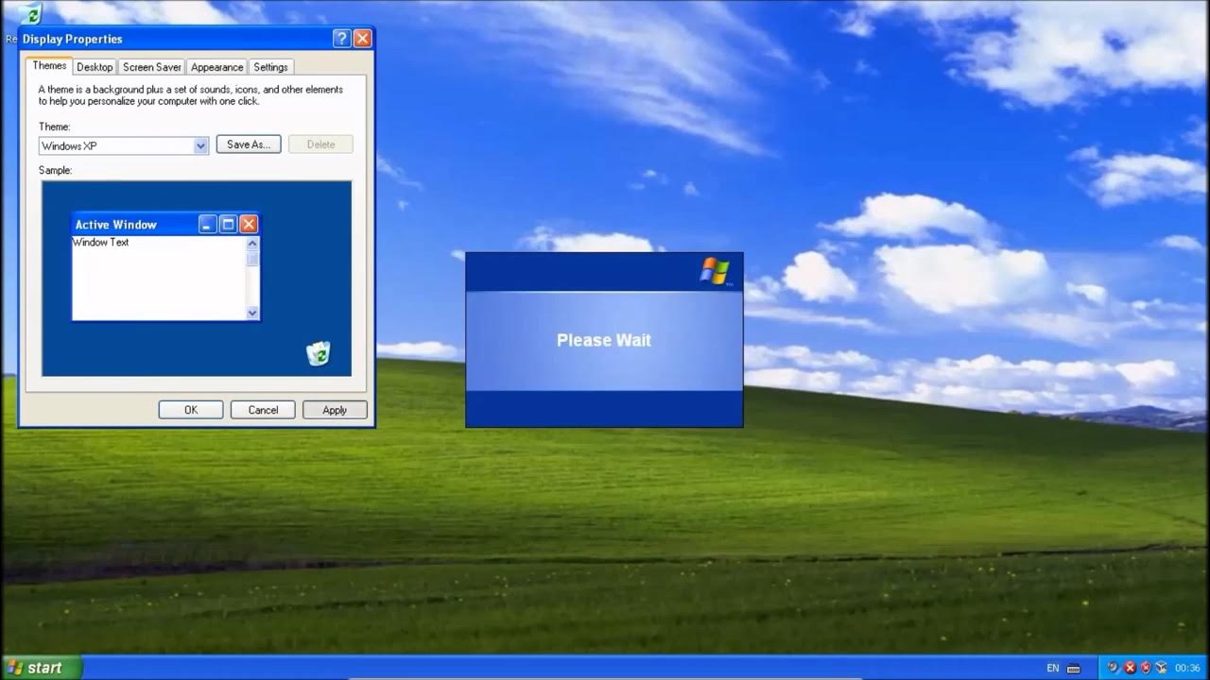Click the 'Window Text' sample text
The image size is (1210, 680).
[x=100, y=243]
